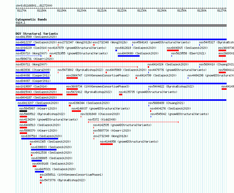Click the red bar under nsv4144958
The width and height of the screenshot is (234, 193).
tap(106, 144)
